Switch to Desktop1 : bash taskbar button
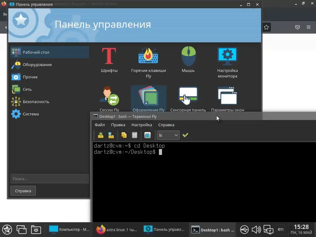Image resolution: width=316 pixels, height=237 pixels. [x=213, y=230]
